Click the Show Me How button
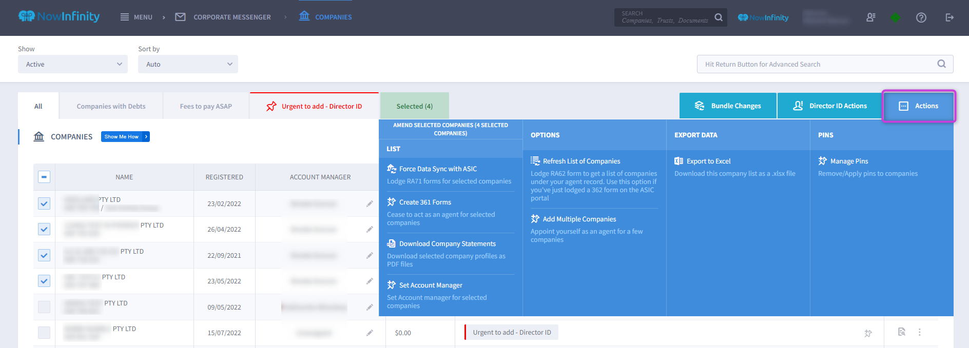969x348 pixels. tap(125, 137)
